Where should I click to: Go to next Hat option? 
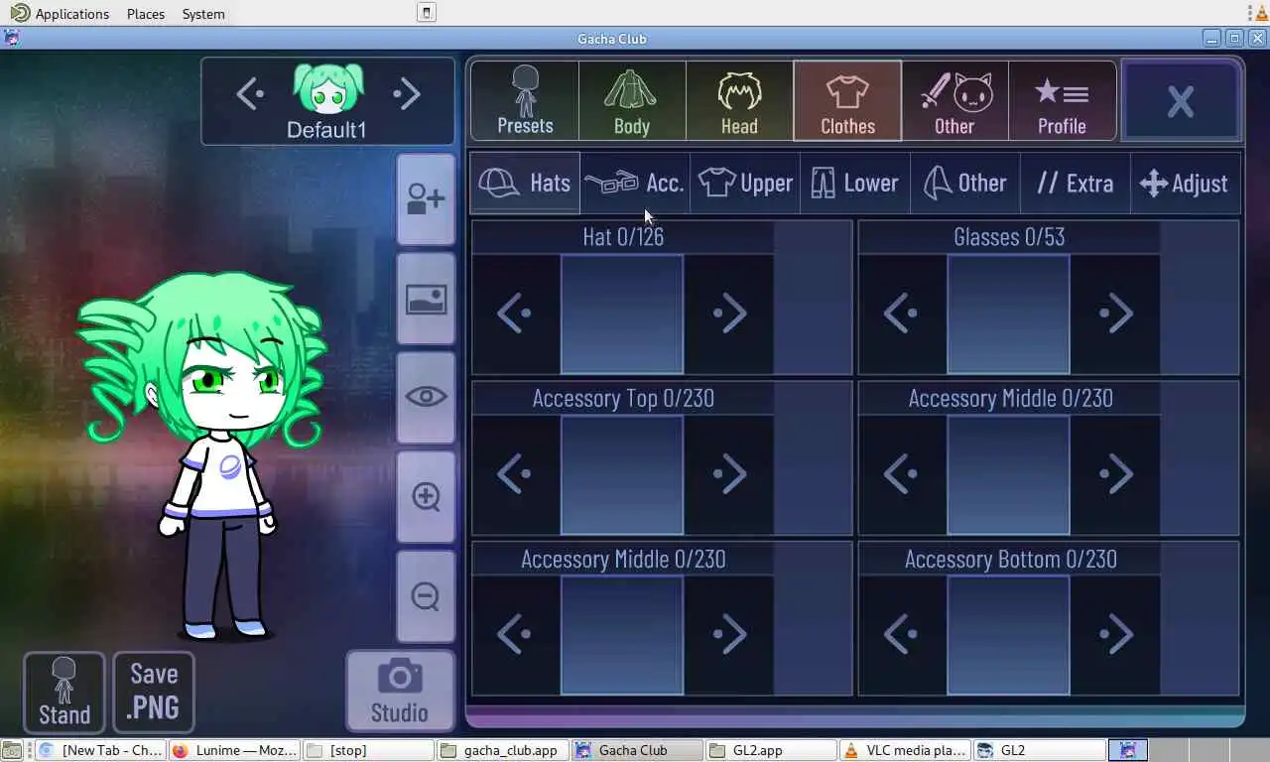pos(729,314)
